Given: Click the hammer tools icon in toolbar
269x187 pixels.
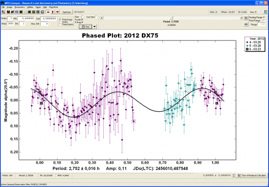Looking at the screenshot, I should 3,12.
